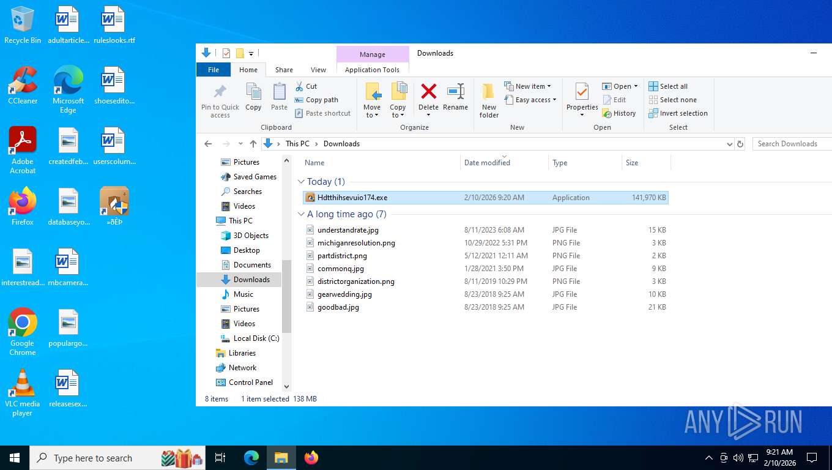The width and height of the screenshot is (832, 470).
Task: Click Invert selection
Action: tap(678, 113)
